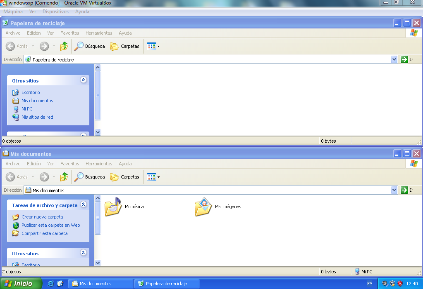Select Mis imágenes folder icon
The height and width of the screenshot is (289, 423).
coord(203,207)
